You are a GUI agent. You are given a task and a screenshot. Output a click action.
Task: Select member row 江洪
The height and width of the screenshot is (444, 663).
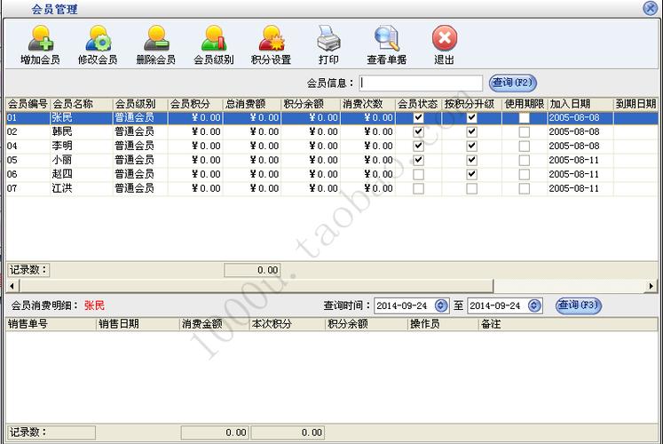332,188
